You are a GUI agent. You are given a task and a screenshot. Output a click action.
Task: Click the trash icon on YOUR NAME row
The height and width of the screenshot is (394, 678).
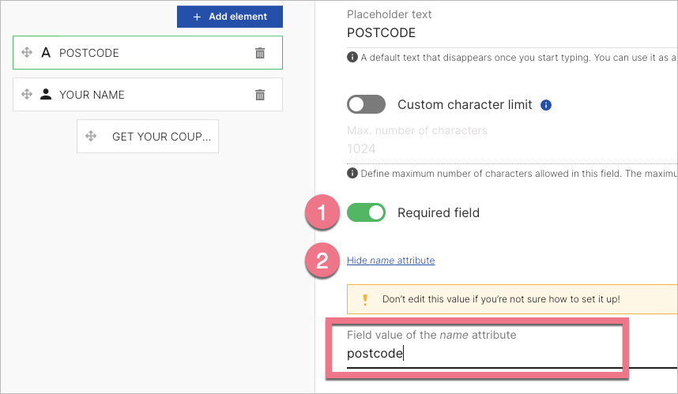click(x=260, y=95)
